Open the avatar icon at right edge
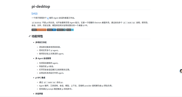This screenshot has width=182, height=97. pyautogui.click(x=181, y=71)
